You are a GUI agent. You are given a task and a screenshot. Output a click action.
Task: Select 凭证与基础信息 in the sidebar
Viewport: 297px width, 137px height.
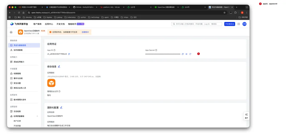coord(24,45)
